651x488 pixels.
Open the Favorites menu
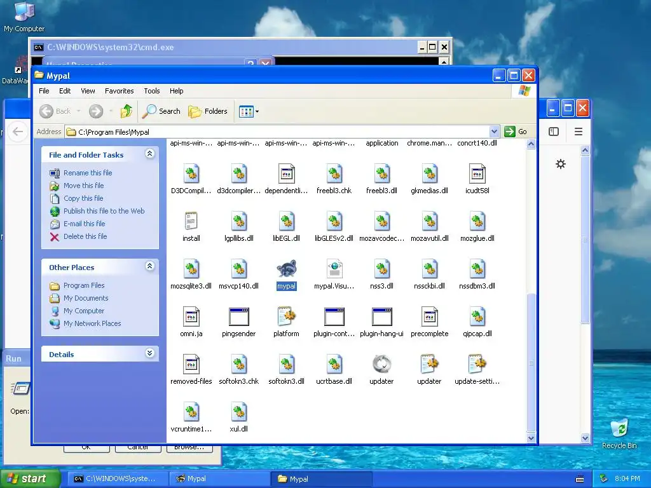pyautogui.click(x=119, y=91)
